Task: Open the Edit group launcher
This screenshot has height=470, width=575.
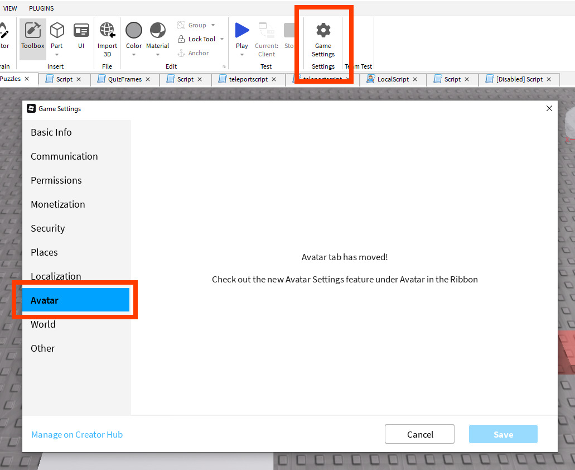Action: point(224,67)
